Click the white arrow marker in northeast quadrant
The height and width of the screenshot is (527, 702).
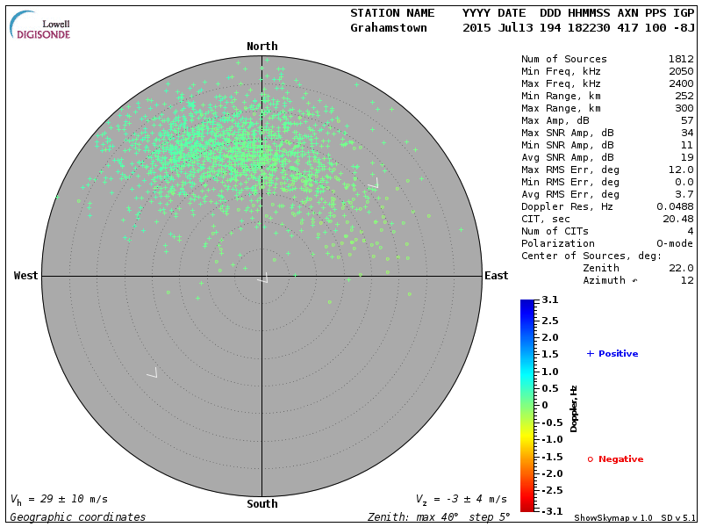click(374, 184)
